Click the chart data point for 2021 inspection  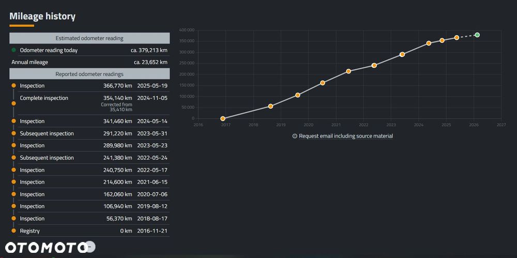pyautogui.click(x=348, y=71)
